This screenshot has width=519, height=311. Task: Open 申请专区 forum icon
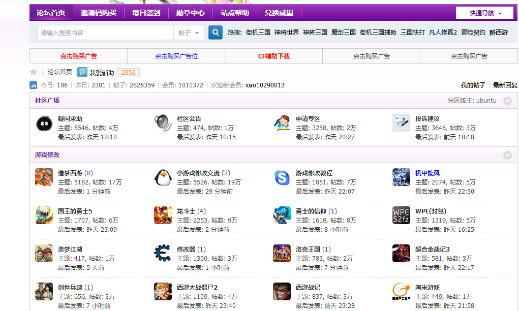pyautogui.click(x=282, y=123)
